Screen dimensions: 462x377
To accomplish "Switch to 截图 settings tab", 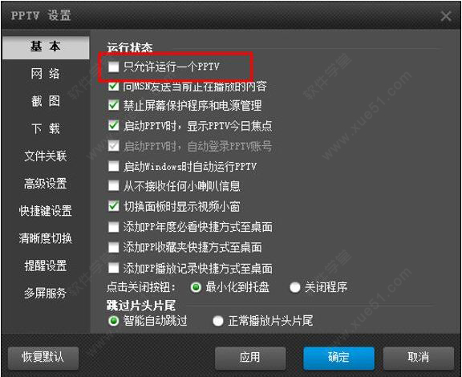I will tap(46, 101).
